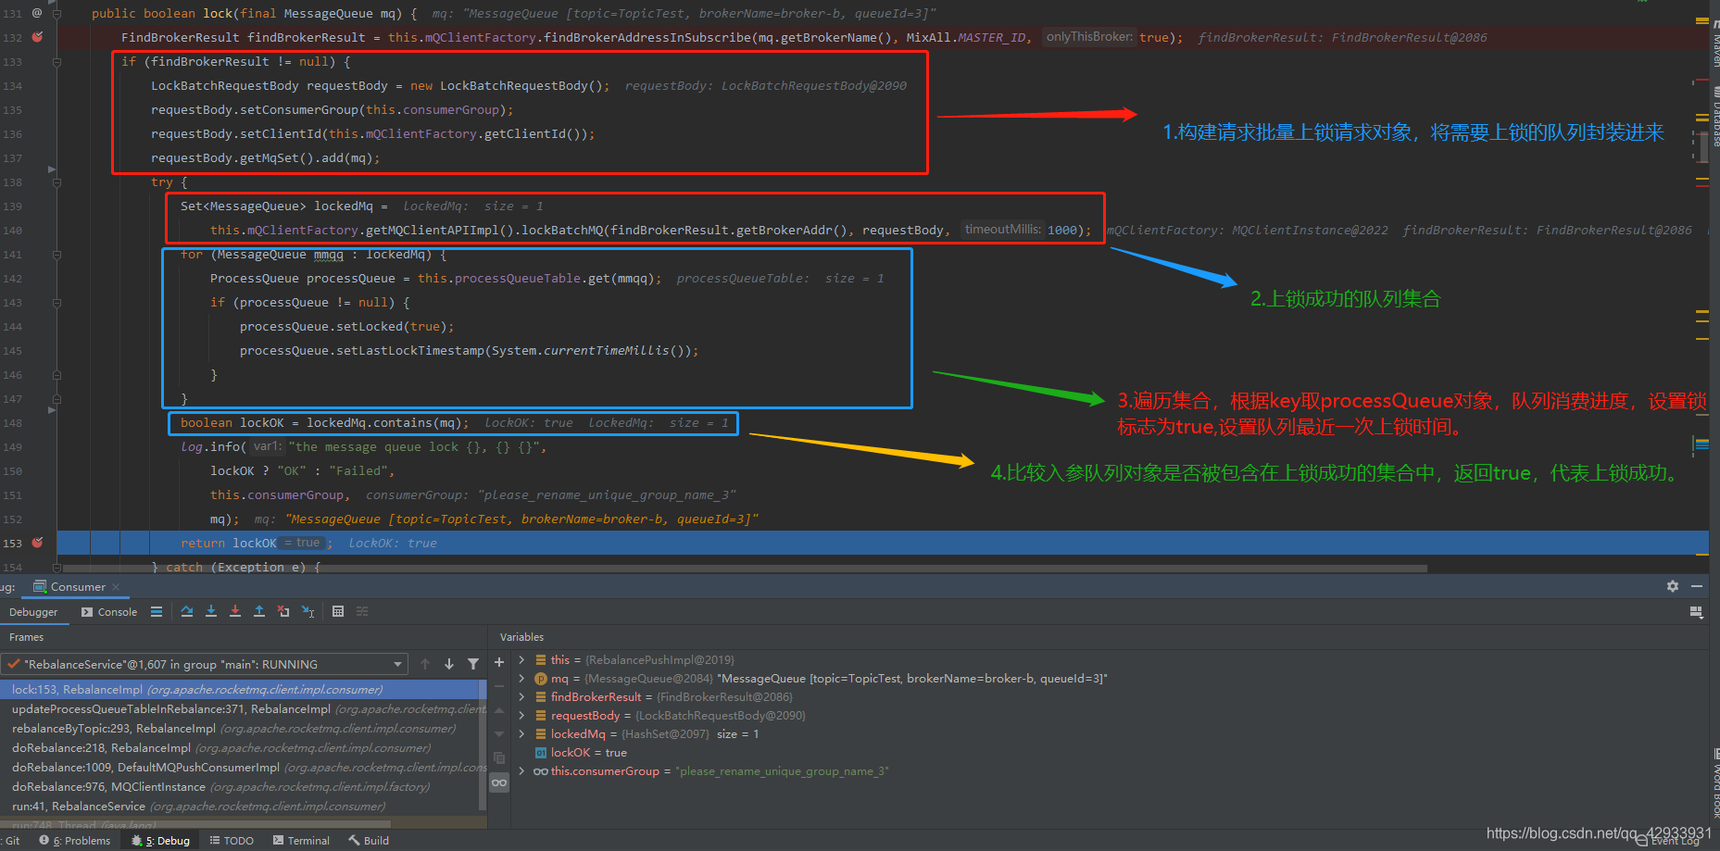This screenshot has height=851, width=1720.
Task: Click the Run to Cursor icon
Action: click(308, 611)
